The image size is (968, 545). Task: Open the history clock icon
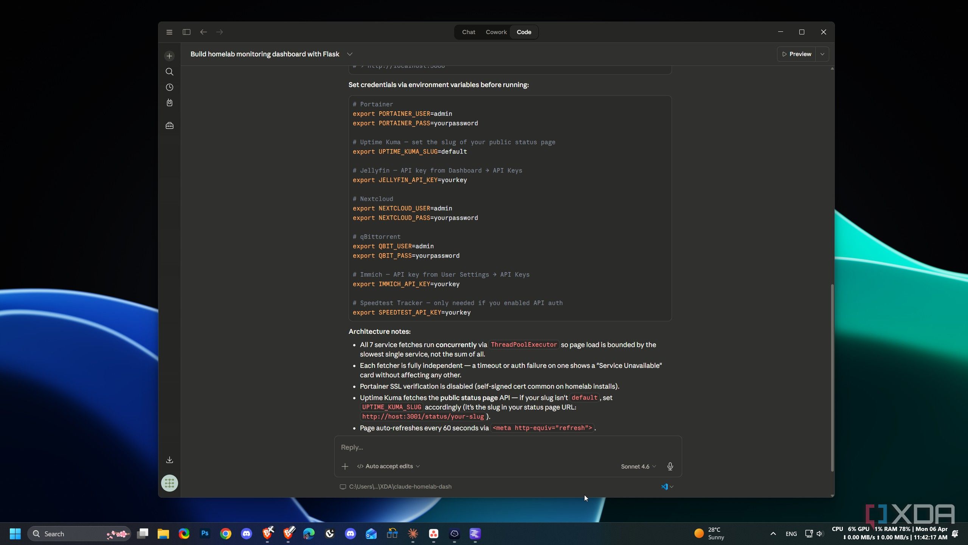[169, 87]
